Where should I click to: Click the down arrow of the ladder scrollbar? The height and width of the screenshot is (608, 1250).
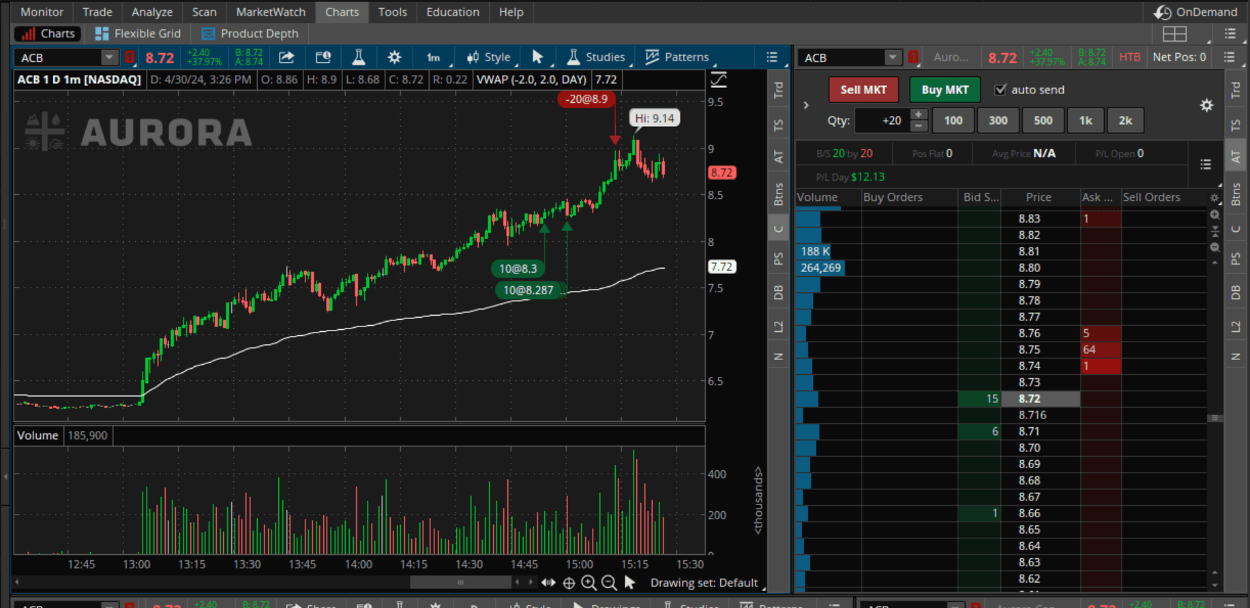tap(1215, 585)
